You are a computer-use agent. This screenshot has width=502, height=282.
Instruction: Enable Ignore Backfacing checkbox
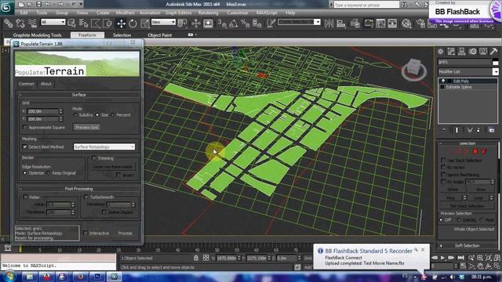[x=443, y=175]
